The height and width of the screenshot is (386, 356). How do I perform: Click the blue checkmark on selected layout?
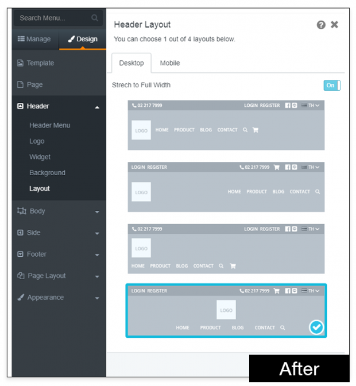point(316,327)
